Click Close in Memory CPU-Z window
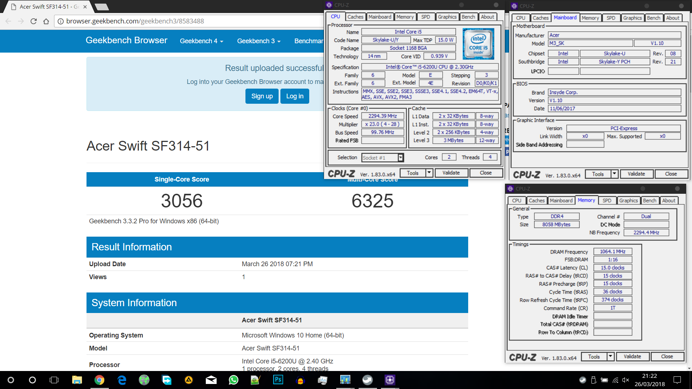Screen dimensions: 692x389 (667, 357)
